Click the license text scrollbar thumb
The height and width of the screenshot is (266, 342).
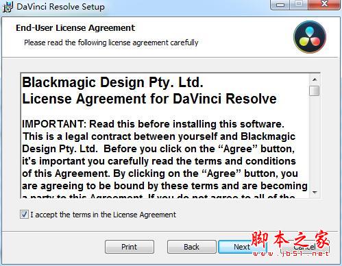coord(315,90)
